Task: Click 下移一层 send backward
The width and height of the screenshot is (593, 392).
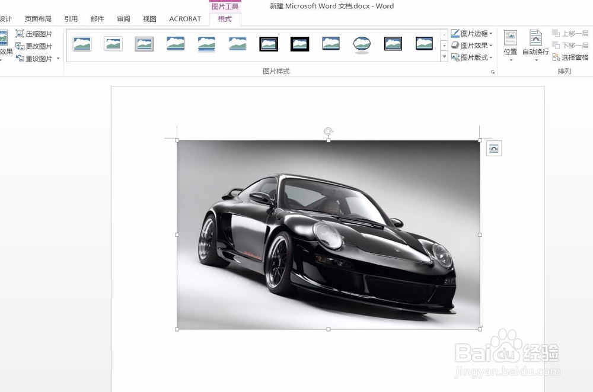Action: (570, 46)
